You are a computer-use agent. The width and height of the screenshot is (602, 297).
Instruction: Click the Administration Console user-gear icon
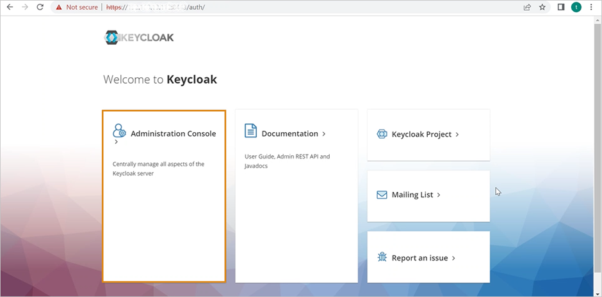[120, 131]
